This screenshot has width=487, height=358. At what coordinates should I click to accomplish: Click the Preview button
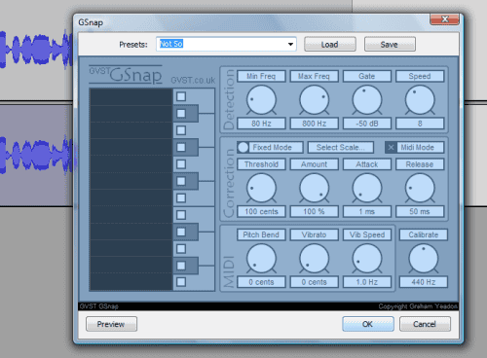111,324
